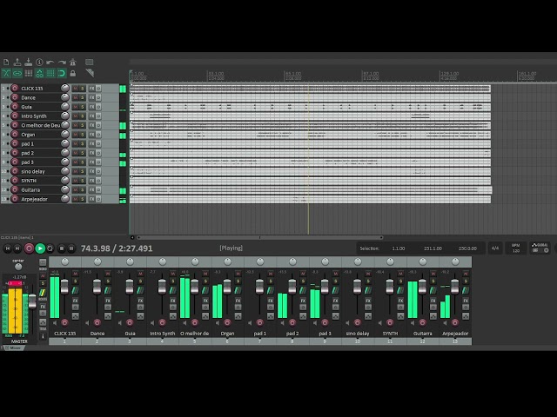The image size is (557, 417).
Task: Select the Guitarra track name
Action: 30,189
